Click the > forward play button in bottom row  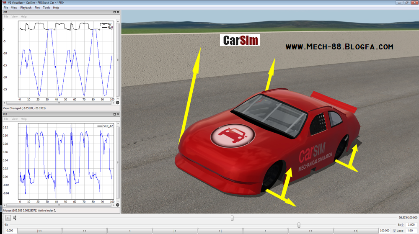coord(265,231)
